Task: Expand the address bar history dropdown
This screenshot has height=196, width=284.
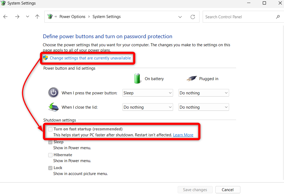Action: click(x=180, y=17)
